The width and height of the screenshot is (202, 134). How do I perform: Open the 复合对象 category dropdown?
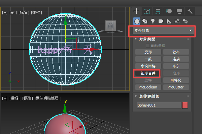pyautogui.click(x=163, y=30)
